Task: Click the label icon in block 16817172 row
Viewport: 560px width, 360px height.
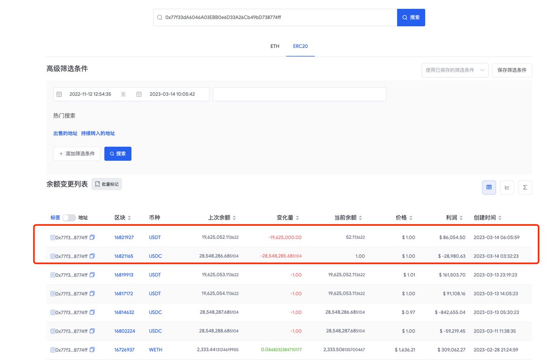Action: [53, 293]
